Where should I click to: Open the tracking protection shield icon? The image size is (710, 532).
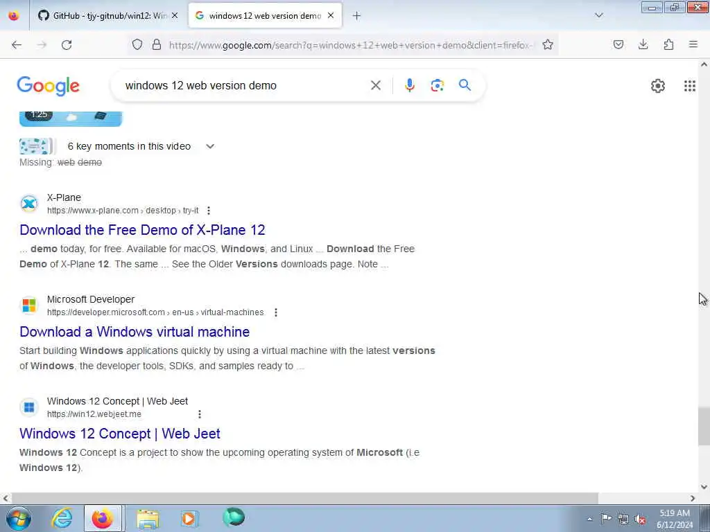[137, 44]
